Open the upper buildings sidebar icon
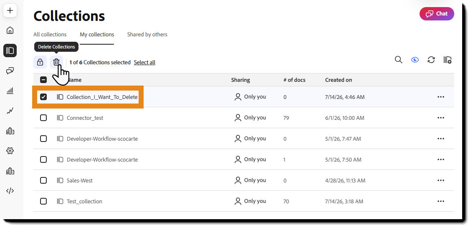Screen dimensions: 468x225 click(10, 131)
